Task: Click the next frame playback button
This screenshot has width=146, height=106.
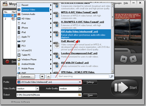Action: 133,59
